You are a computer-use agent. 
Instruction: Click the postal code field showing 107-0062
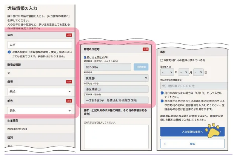point(108,67)
